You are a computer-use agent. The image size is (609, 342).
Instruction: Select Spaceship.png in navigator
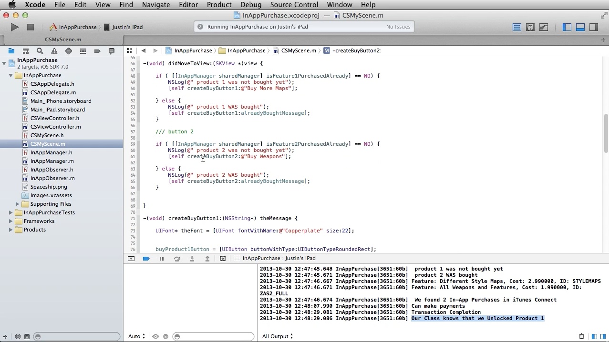(x=49, y=187)
